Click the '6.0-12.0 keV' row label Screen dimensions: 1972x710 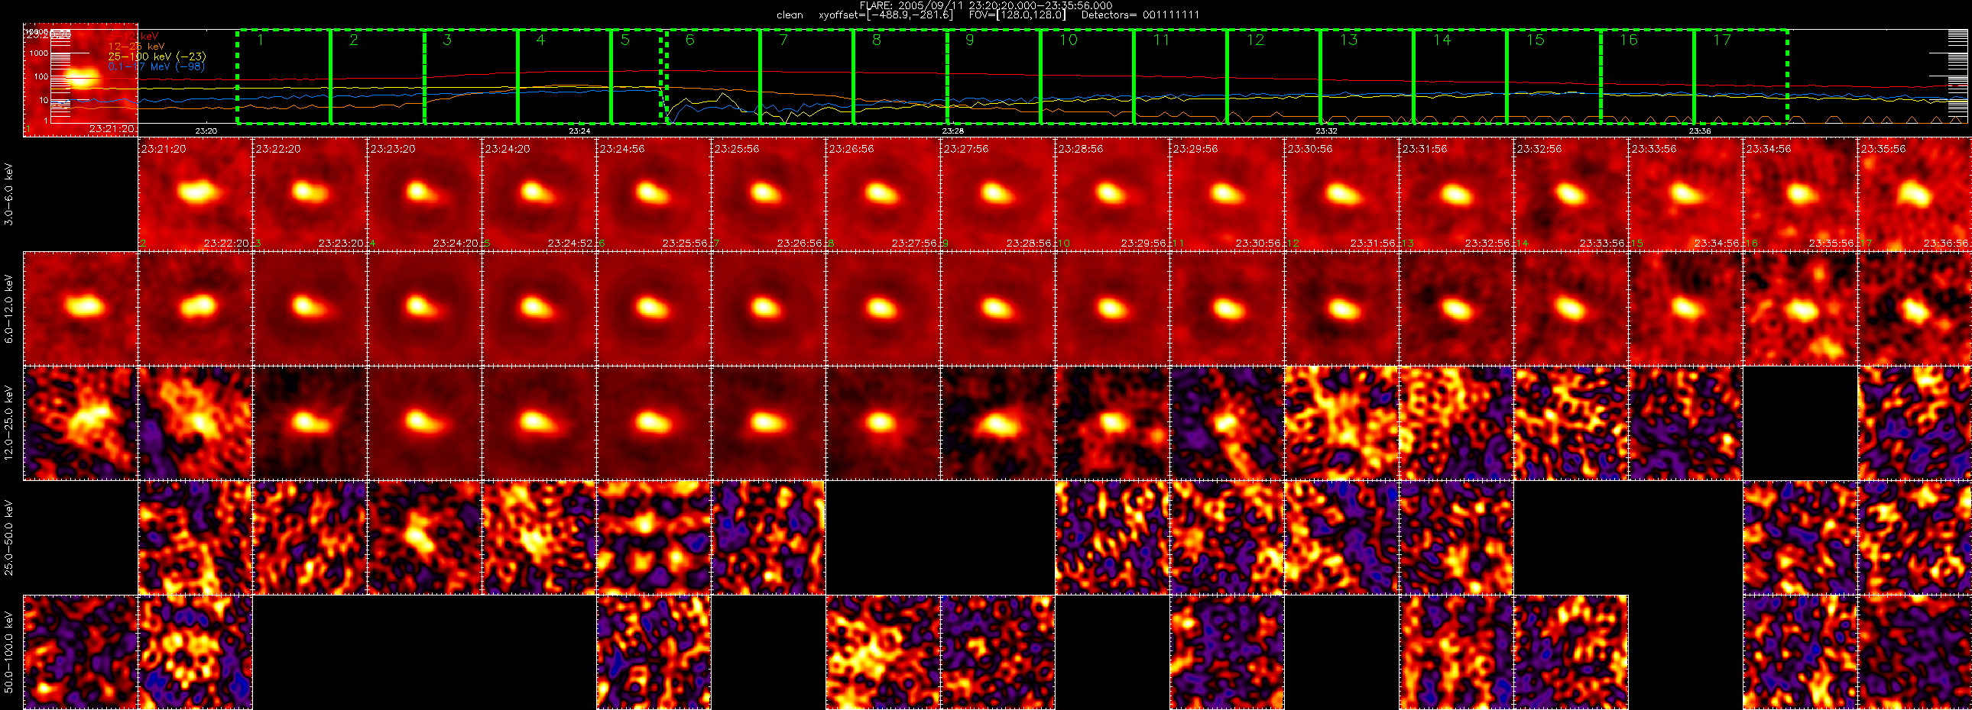[x=9, y=308]
